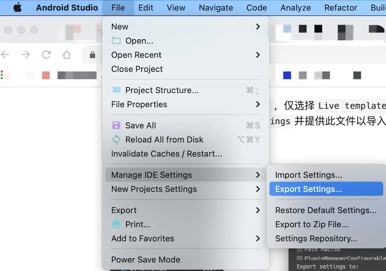Expand the New submenu arrow
This screenshot has height=271, width=386.
pos(258,26)
